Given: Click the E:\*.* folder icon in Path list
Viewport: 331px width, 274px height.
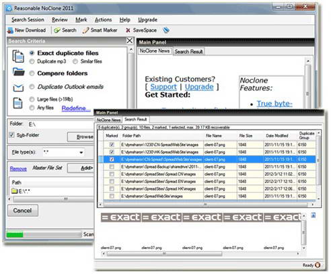Looking at the screenshot, I should click(x=14, y=191).
